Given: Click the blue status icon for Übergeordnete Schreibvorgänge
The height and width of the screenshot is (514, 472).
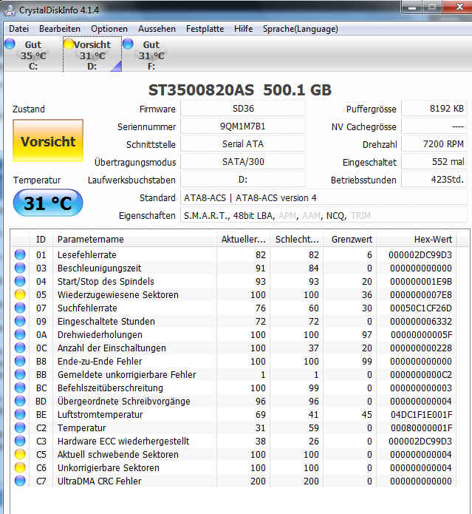Looking at the screenshot, I should point(20,402).
